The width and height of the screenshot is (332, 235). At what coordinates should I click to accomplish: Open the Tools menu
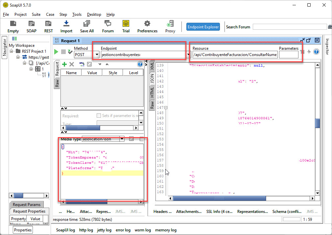click(77, 15)
